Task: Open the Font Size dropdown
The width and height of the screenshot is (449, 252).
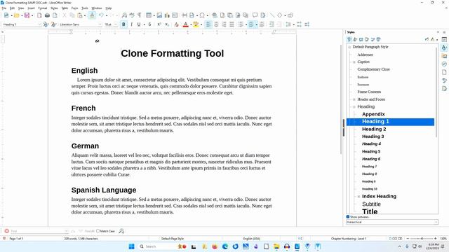Action: [111, 24]
